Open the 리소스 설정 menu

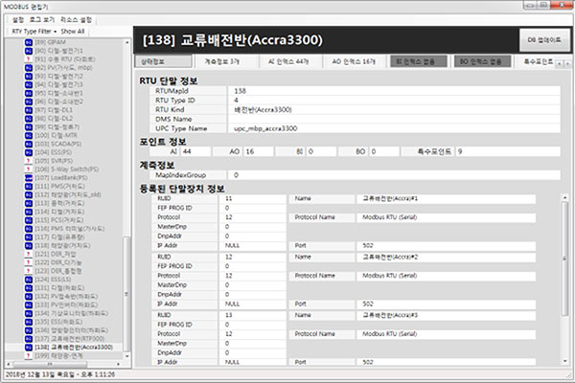tap(79, 18)
